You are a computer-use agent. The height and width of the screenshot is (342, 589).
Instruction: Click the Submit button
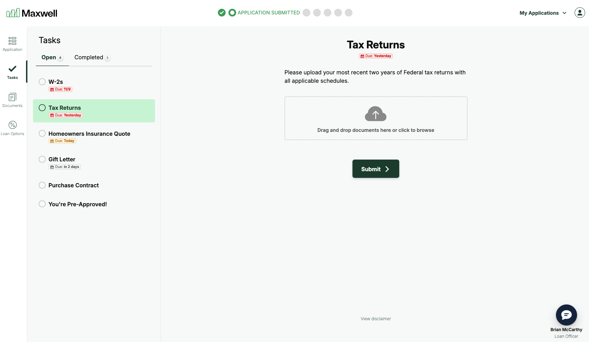(x=376, y=169)
